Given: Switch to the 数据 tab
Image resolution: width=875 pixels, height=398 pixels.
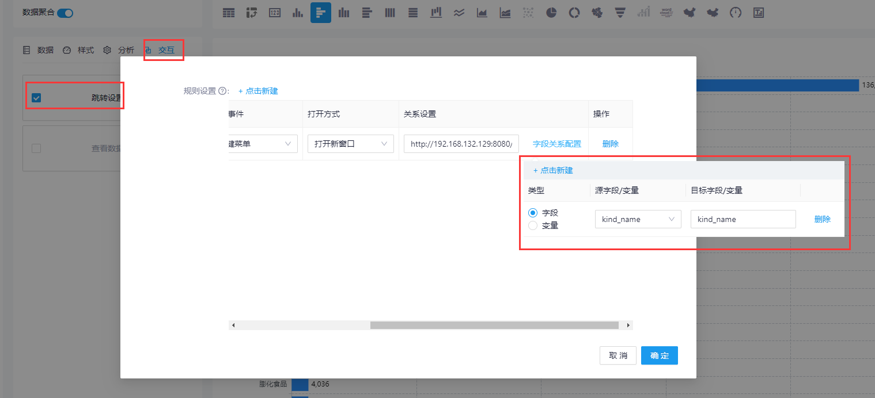Looking at the screenshot, I should point(46,50).
